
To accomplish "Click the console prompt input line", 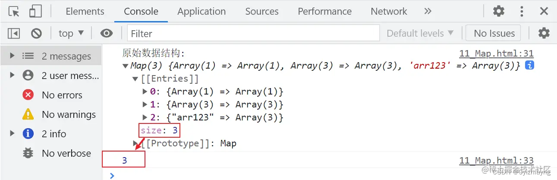I will click(x=330, y=175).
